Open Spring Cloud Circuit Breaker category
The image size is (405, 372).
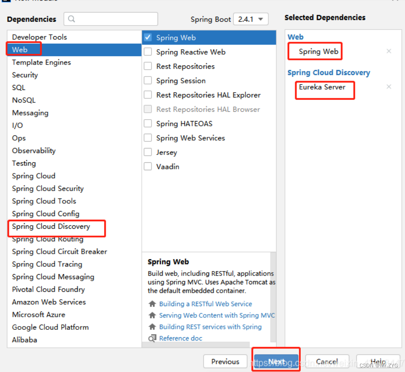pyautogui.click(x=75, y=251)
